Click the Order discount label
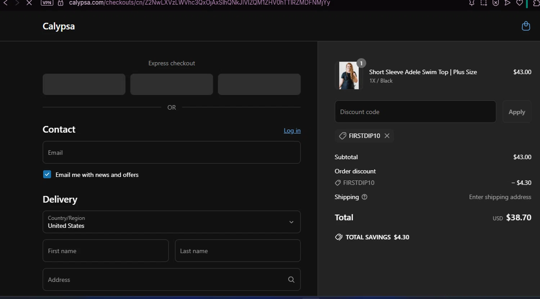 [355, 171]
